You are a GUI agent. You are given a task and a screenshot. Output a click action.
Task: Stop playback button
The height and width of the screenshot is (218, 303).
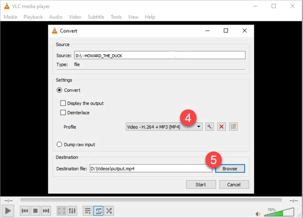point(35,211)
